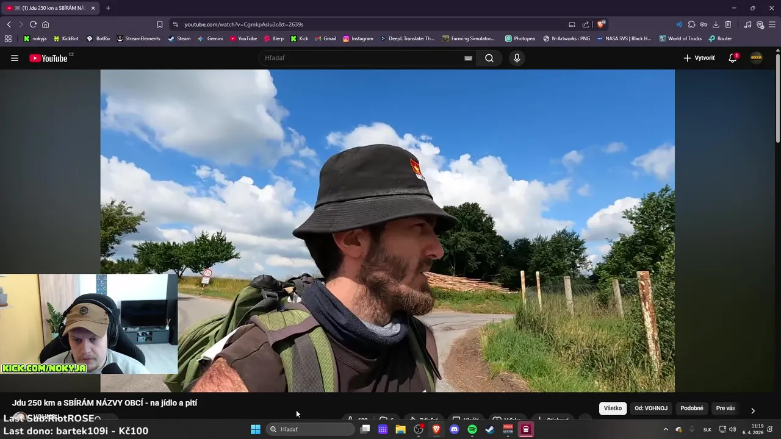Bookmark this page with the bookmark icon

(160, 24)
